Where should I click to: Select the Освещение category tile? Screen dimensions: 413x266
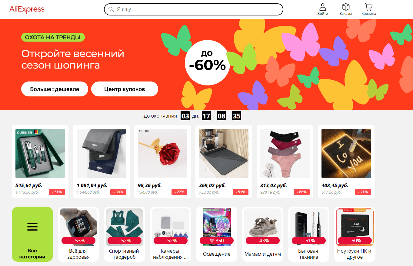(x=217, y=234)
